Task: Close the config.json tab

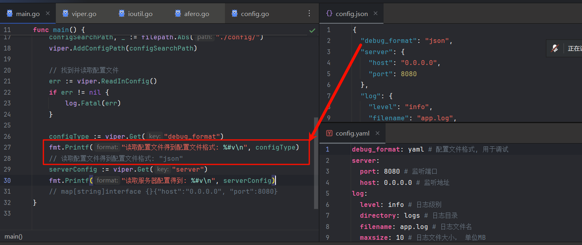Action: 376,14
